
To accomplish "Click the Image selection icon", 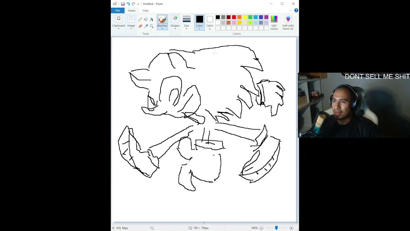I will [x=131, y=19].
